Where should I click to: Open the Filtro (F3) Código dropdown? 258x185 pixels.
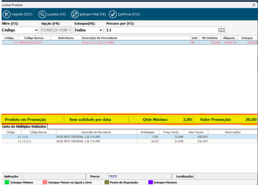37,30
